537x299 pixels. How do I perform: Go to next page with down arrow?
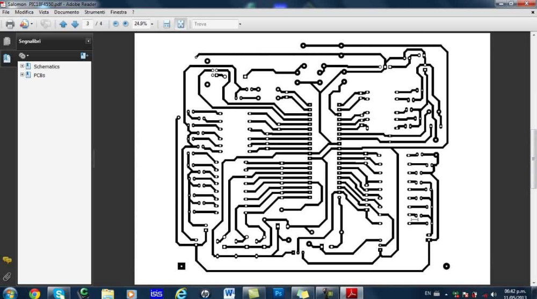75,24
